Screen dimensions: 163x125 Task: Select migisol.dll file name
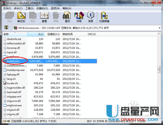(x=13, y=110)
